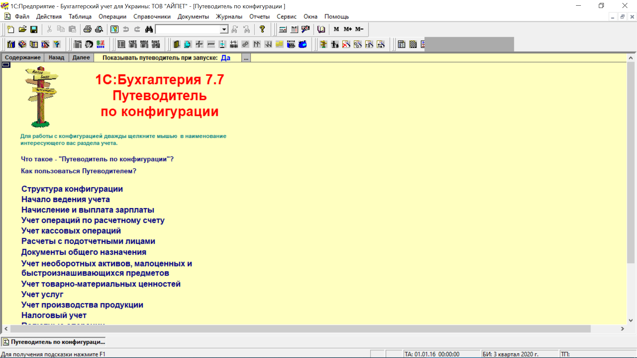Click the СЧЕТ invoice icon

click(133, 44)
